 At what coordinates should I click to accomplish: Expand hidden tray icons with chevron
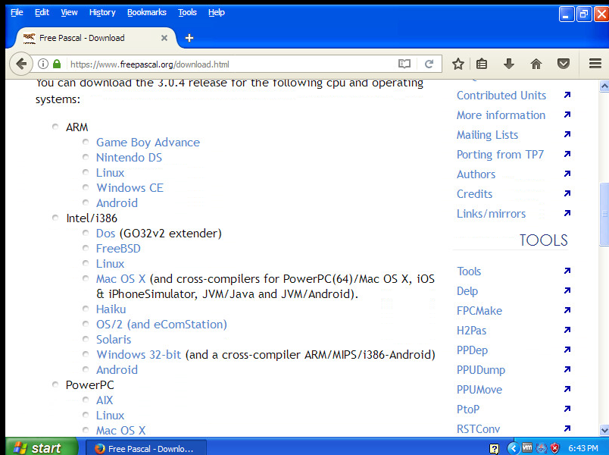tap(514, 448)
